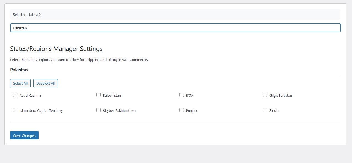Screen dimensions: 352x163
Task: Click the Azad Kashmir label
Action: (x=31, y=96)
